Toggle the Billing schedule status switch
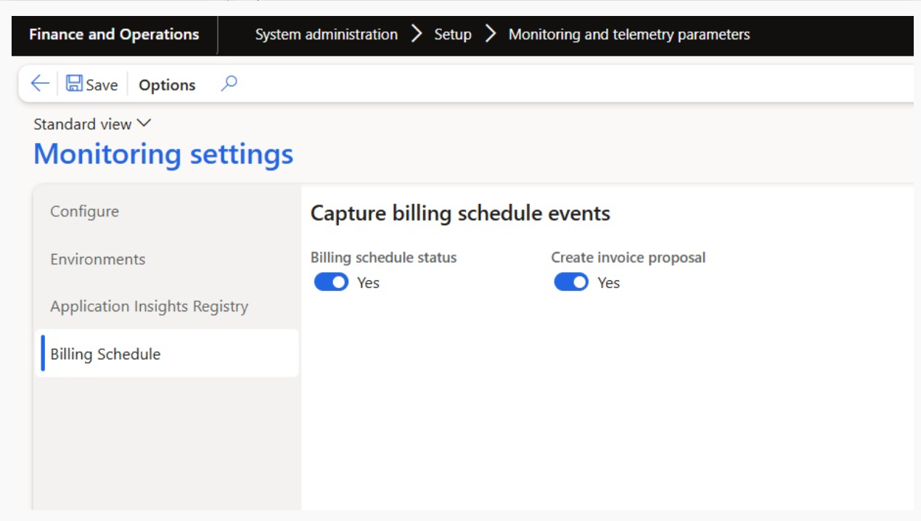The width and height of the screenshot is (921, 521). click(x=332, y=282)
